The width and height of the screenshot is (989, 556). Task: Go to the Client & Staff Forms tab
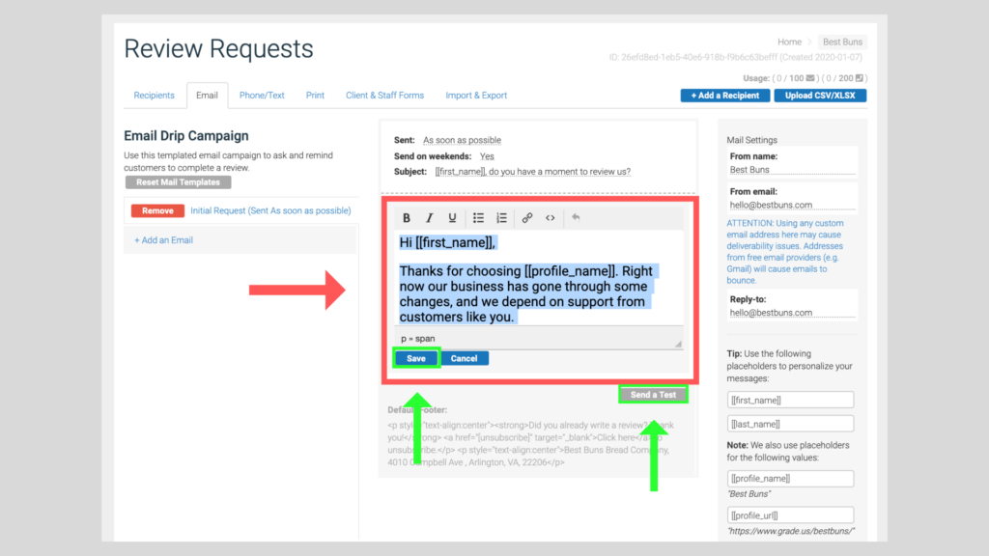click(384, 96)
